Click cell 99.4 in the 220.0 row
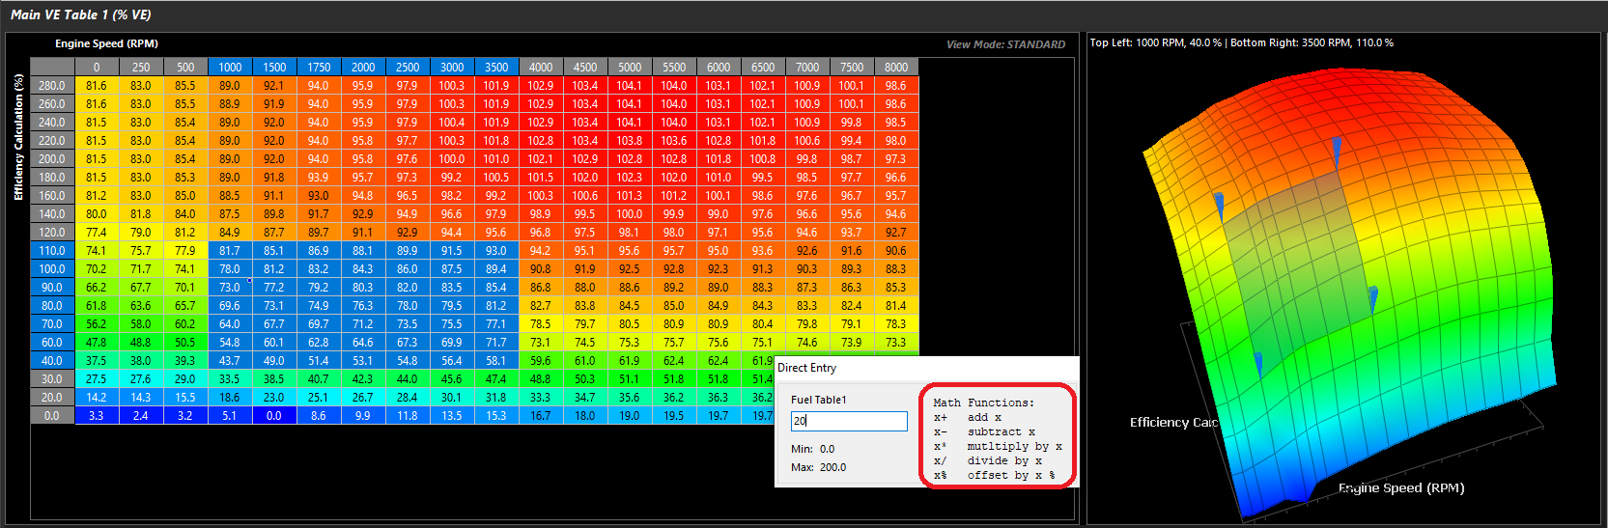1608x528 pixels. click(x=852, y=140)
